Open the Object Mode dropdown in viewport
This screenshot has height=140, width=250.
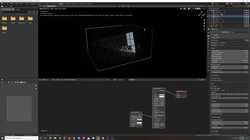pos(45,9)
